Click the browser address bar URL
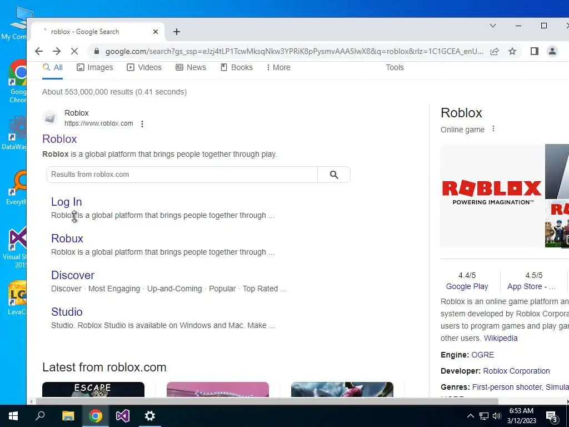The image size is (569, 427). pyautogui.click(x=294, y=51)
